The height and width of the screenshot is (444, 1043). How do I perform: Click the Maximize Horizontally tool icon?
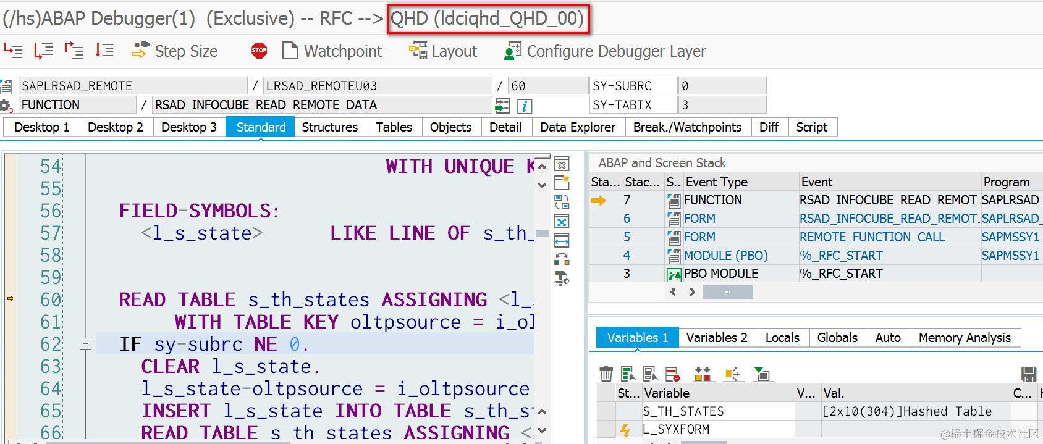[562, 240]
